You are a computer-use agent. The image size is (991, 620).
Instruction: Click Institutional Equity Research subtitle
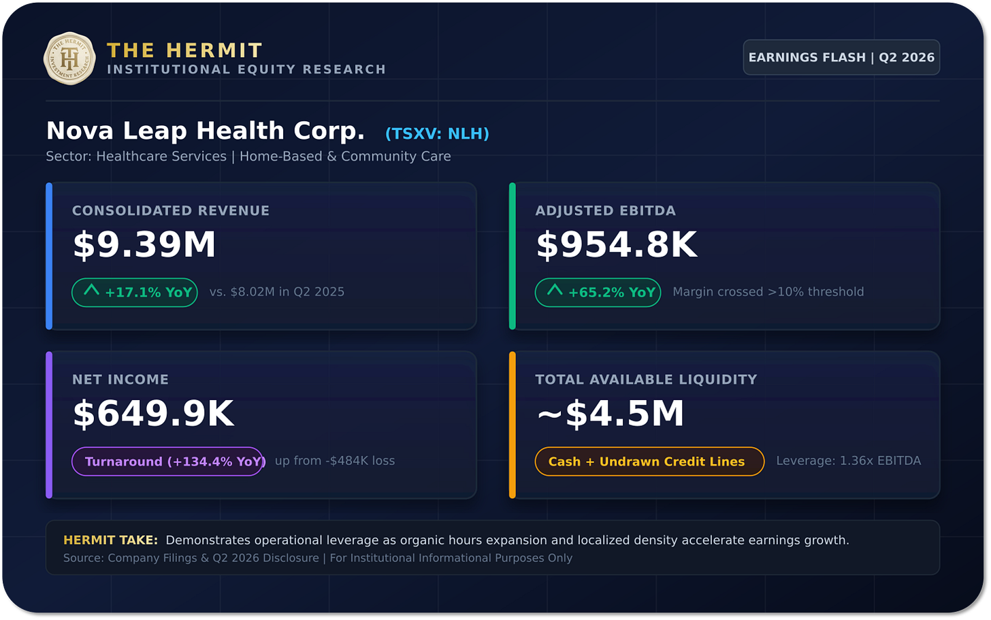(x=246, y=69)
